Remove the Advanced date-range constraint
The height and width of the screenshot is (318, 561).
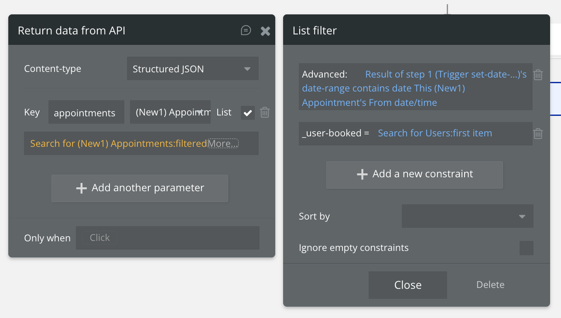click(x=538, y=75)
